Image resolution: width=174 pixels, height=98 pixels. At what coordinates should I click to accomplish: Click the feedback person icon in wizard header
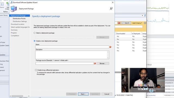pyautogui.click(x=111, y=8)
